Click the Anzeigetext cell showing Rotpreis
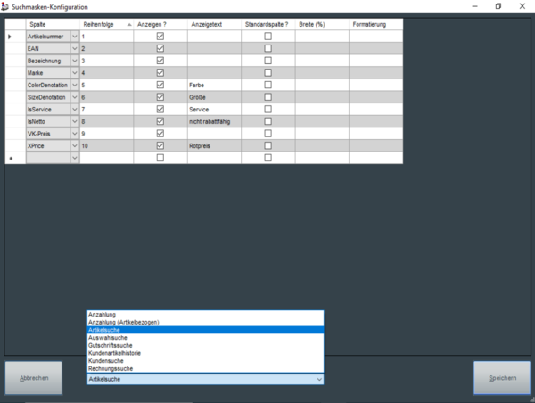Screen dimensions: 535x403 (214, 145)
